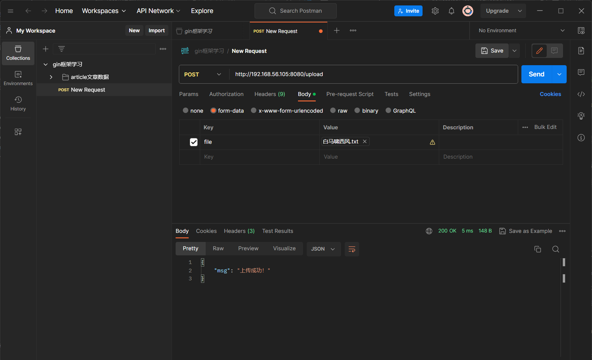
Task: Open related requests lightbulb icon
Action: (x=581, y=116)
